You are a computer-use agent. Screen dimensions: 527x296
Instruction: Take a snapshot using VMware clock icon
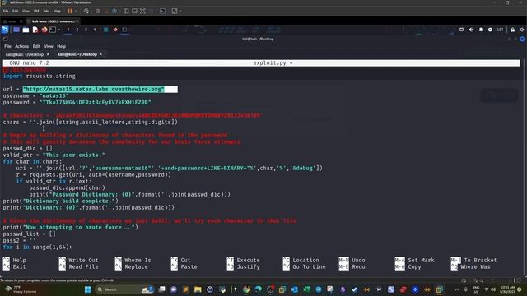[x=98, y=11]
